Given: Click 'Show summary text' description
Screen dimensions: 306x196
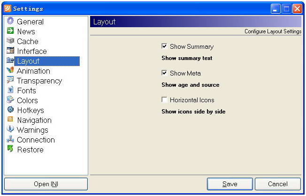Looking at the screenshot, I should click(187, 58).
